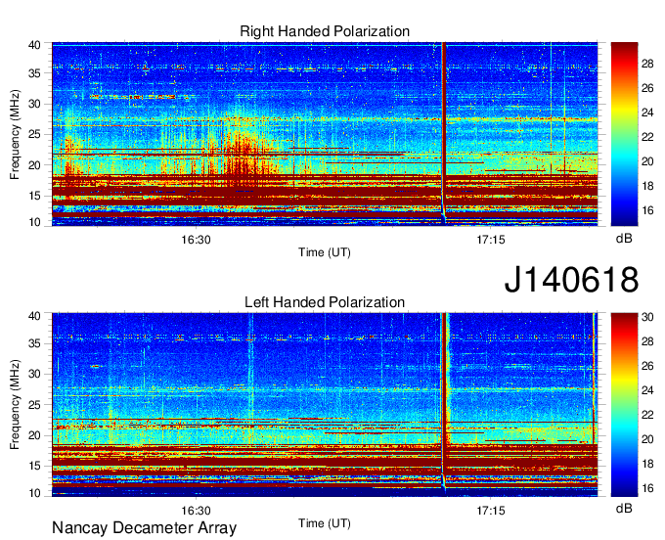Click the top spectrogram's color bar
The height and width of the screenshot is (540, 665).
coord(624,134)
